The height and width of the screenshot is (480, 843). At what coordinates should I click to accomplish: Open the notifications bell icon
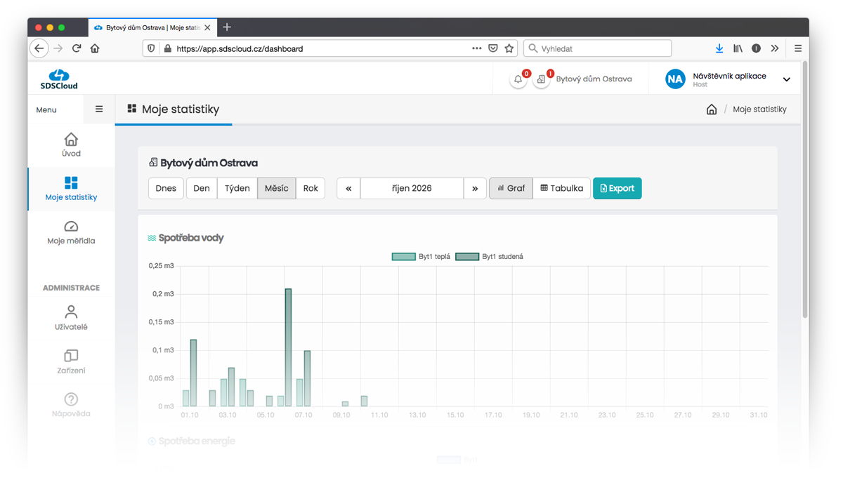coord(518,79)
